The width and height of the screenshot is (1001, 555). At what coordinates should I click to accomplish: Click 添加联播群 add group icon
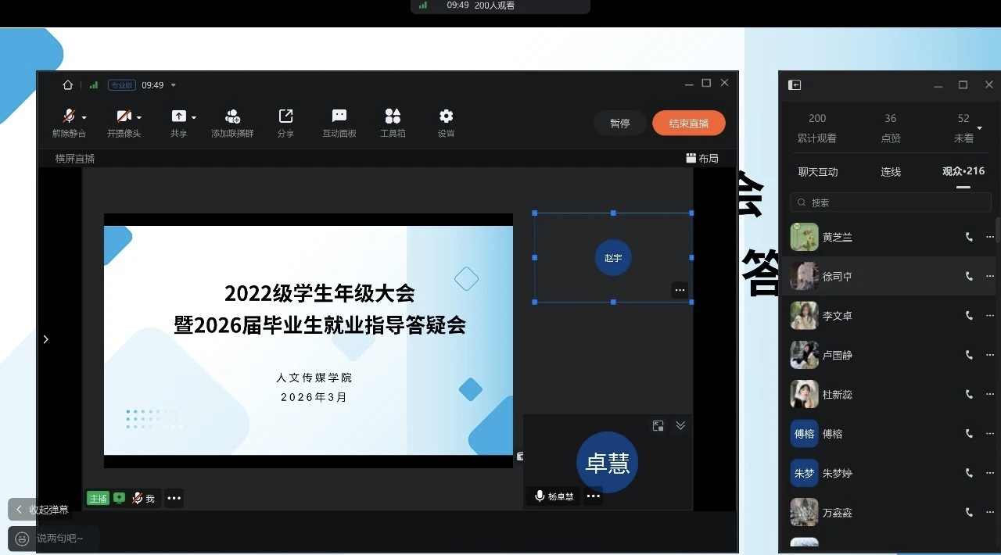pos(232,123)
